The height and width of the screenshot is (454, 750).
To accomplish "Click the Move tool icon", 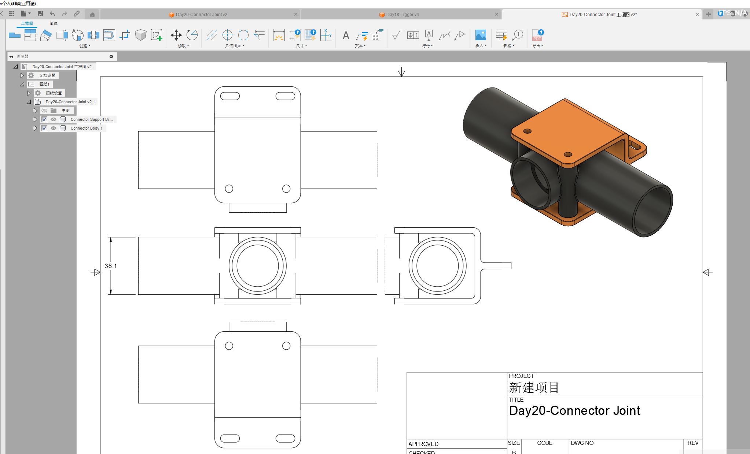I will (x=176, y=35).
